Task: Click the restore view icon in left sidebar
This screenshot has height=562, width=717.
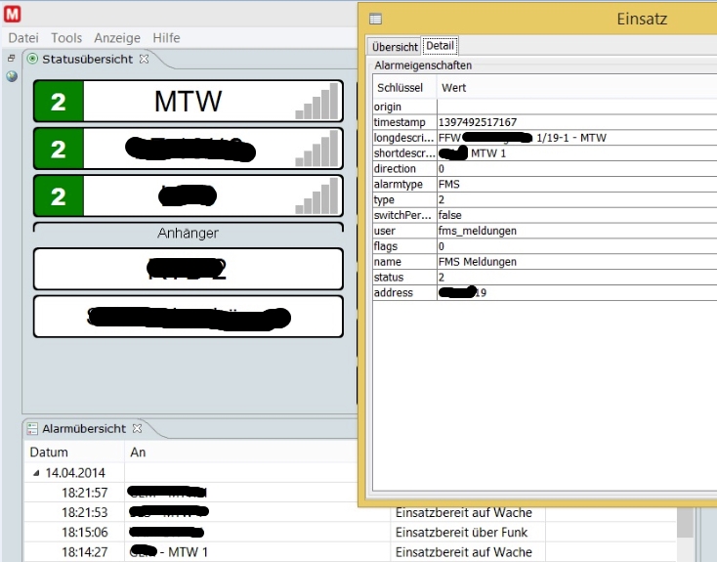Action: pyautogui.click(x=12, y=58)
